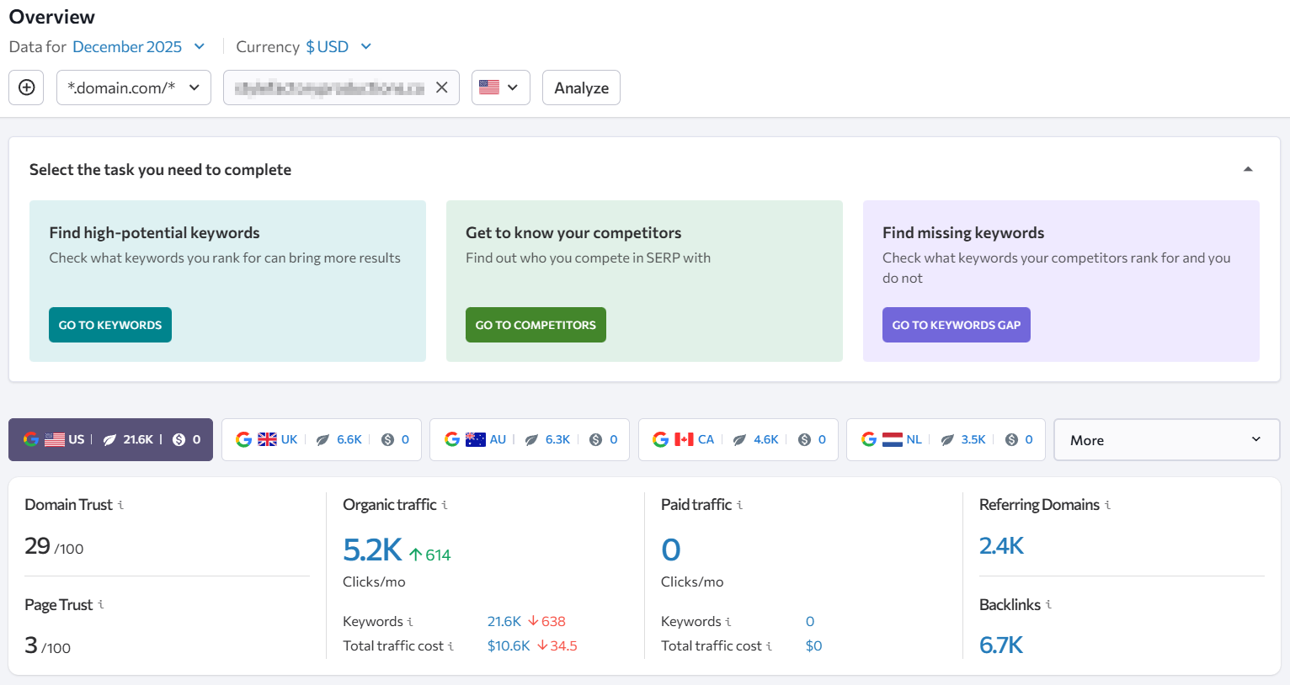This screenshot has height=685, width=1290.
Task: Collapse the Select the task panel
Action: point(1248,168)
